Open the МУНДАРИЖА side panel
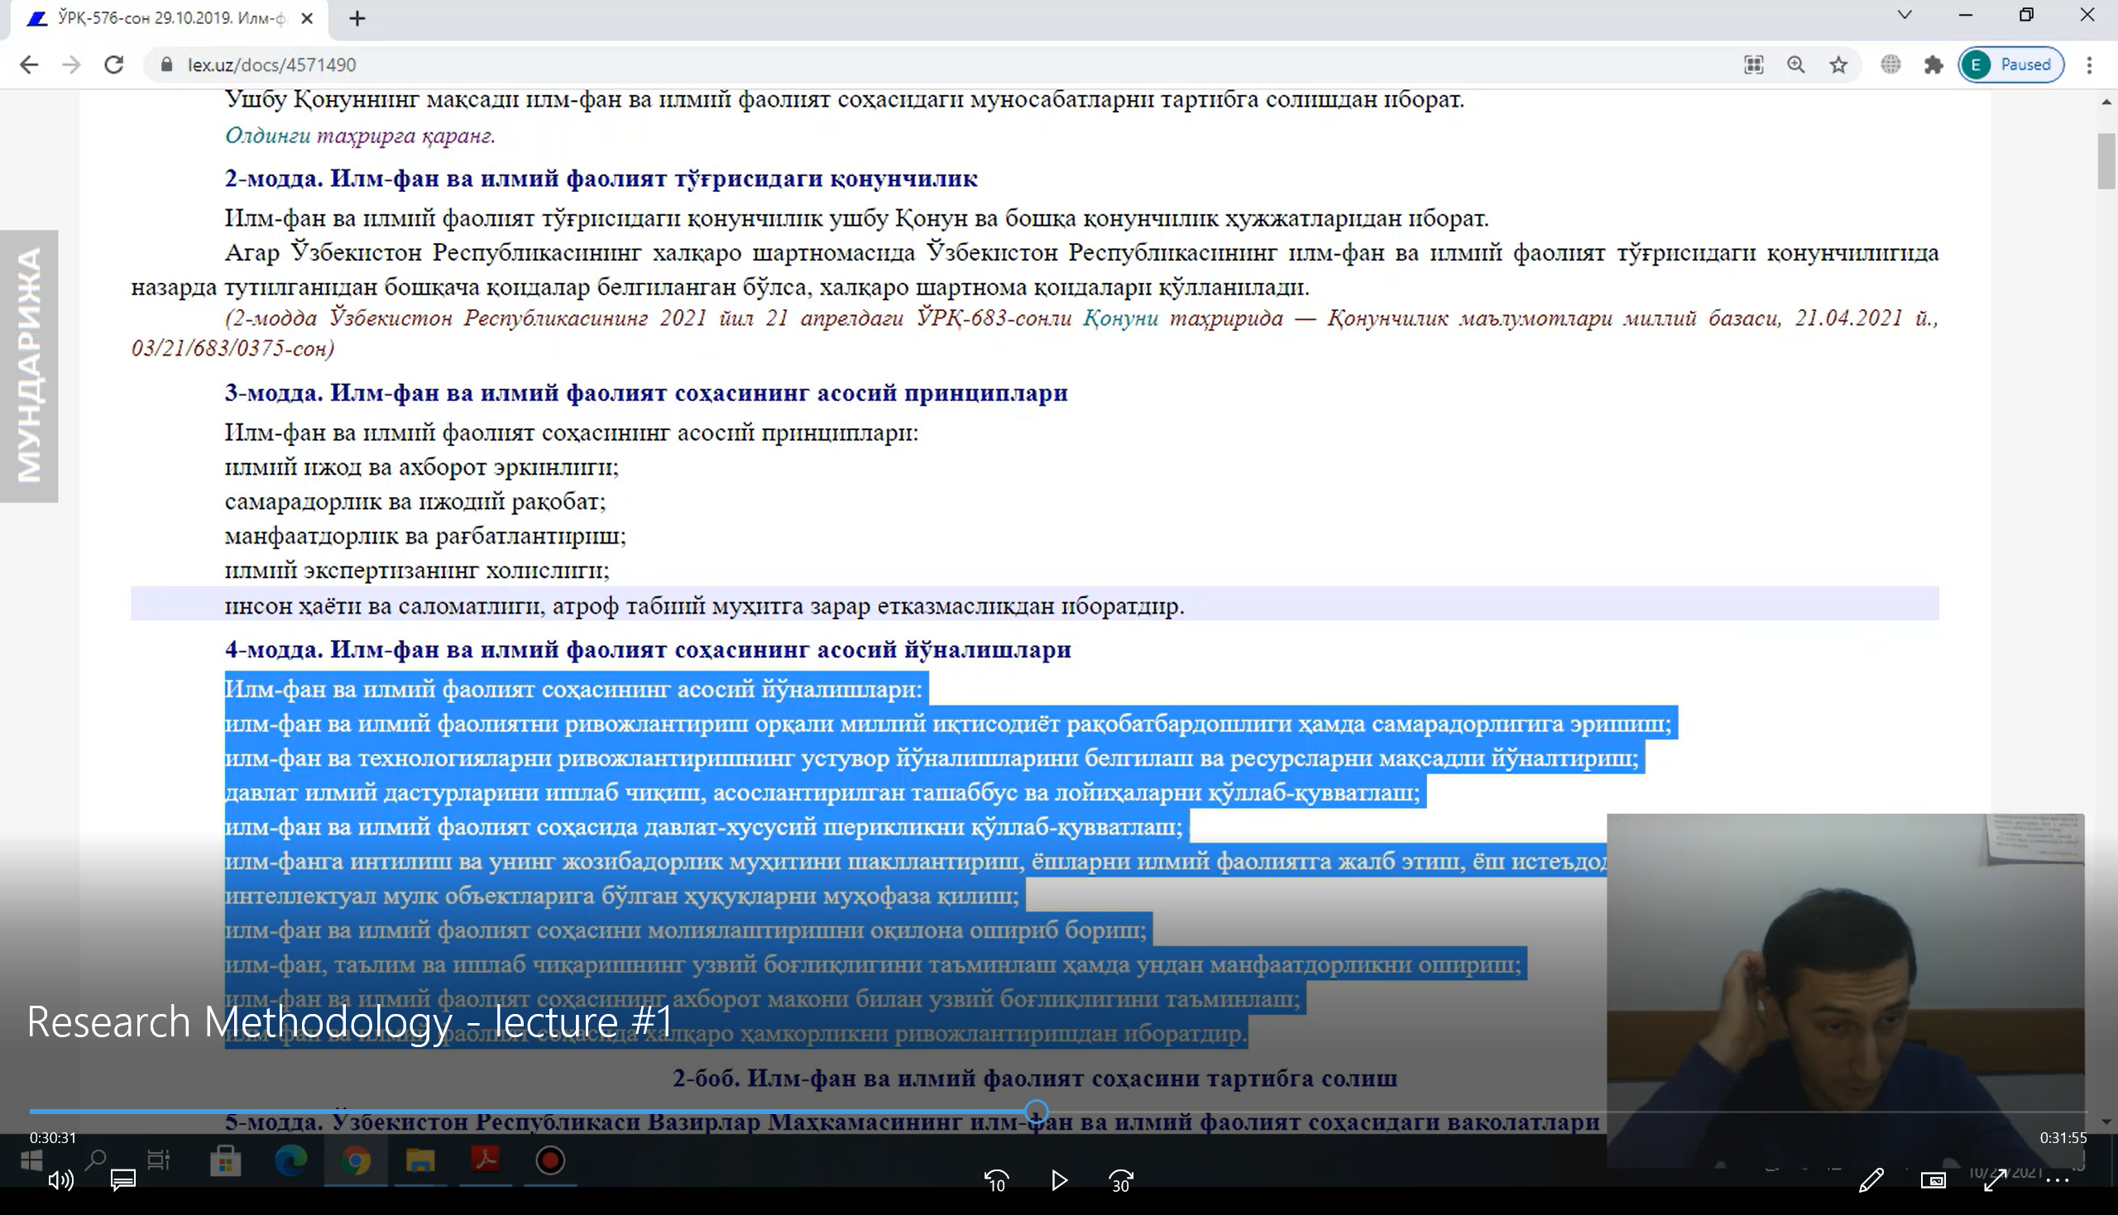The height and width of the screenshot is (1215, 2118). pos(28,366)
